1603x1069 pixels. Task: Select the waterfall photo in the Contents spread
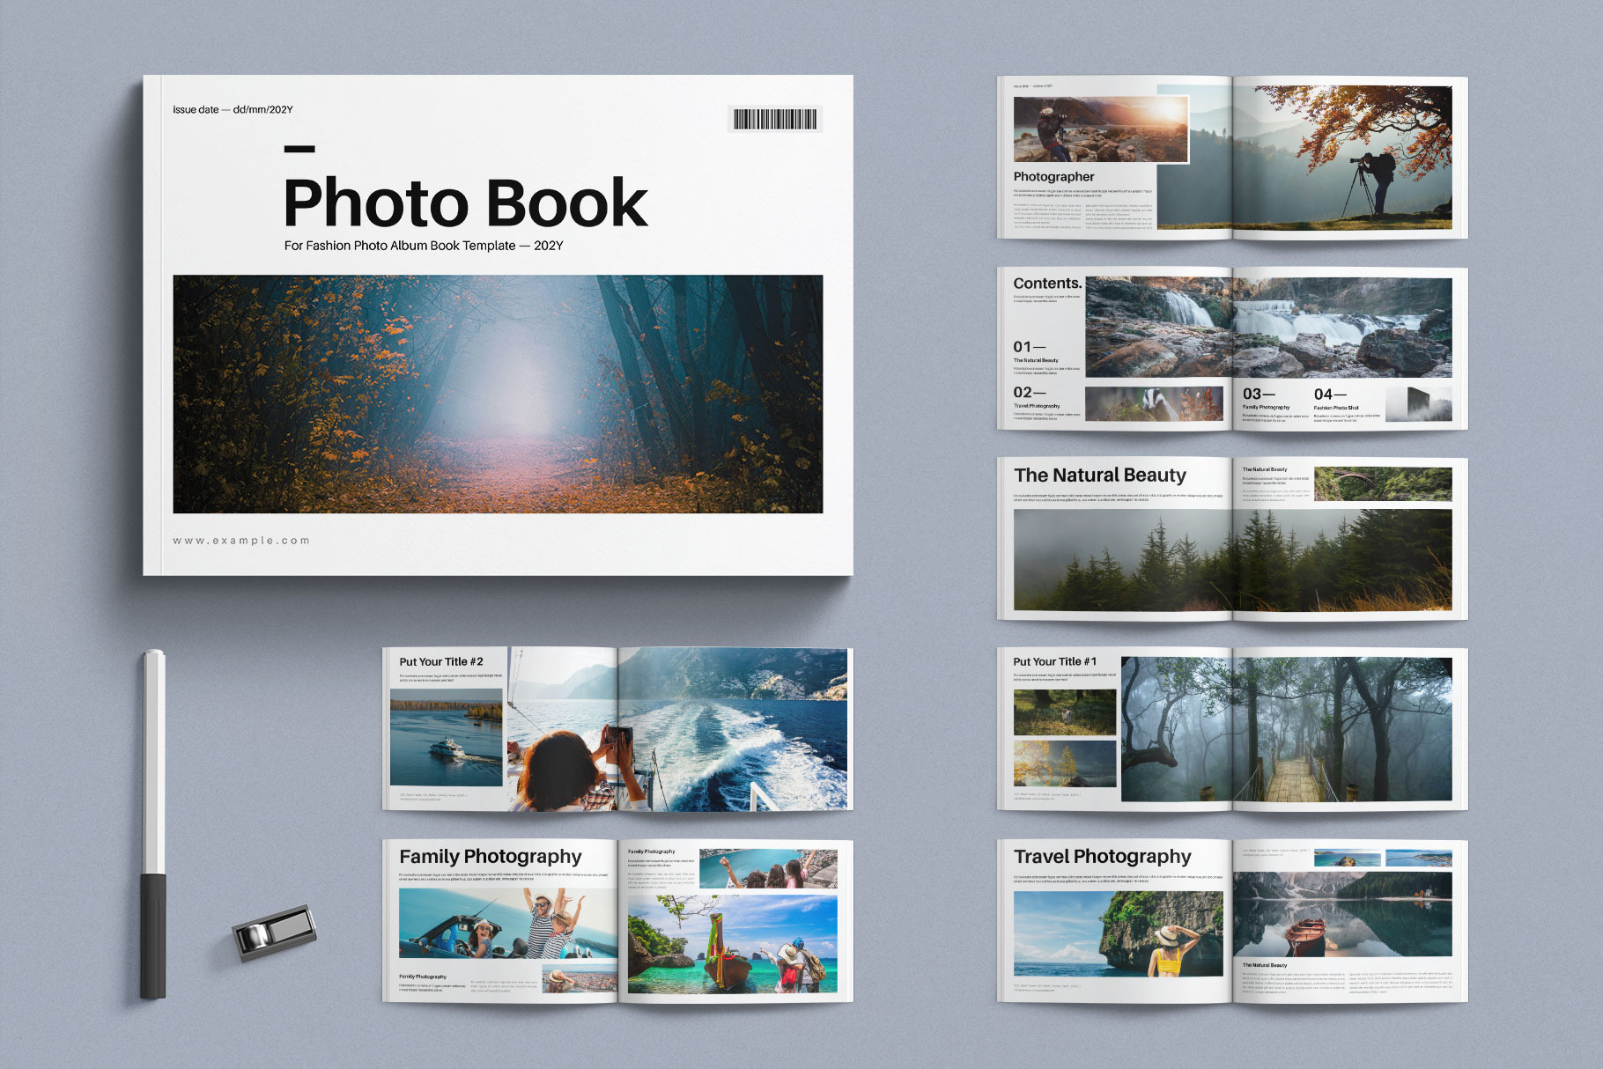point(1268,327)
